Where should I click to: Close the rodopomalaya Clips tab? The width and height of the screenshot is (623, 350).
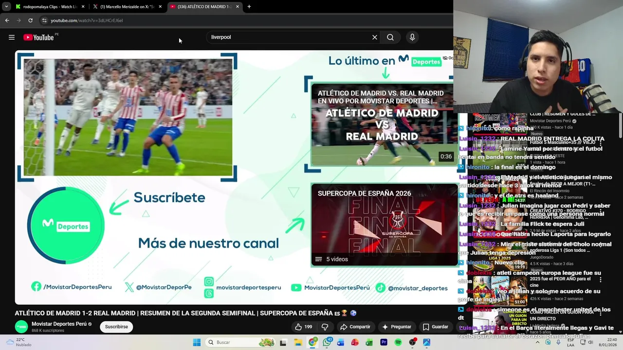(x=83, y=7)
